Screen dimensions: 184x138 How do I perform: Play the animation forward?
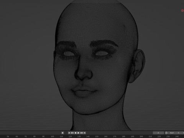[x=79, y=133]
